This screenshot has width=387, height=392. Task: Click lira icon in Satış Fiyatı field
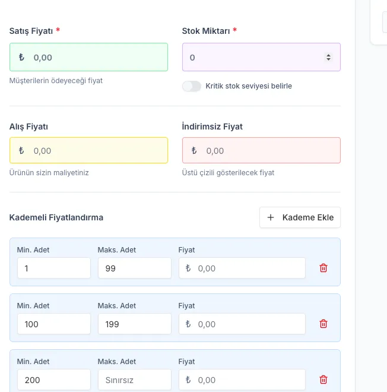21,58
